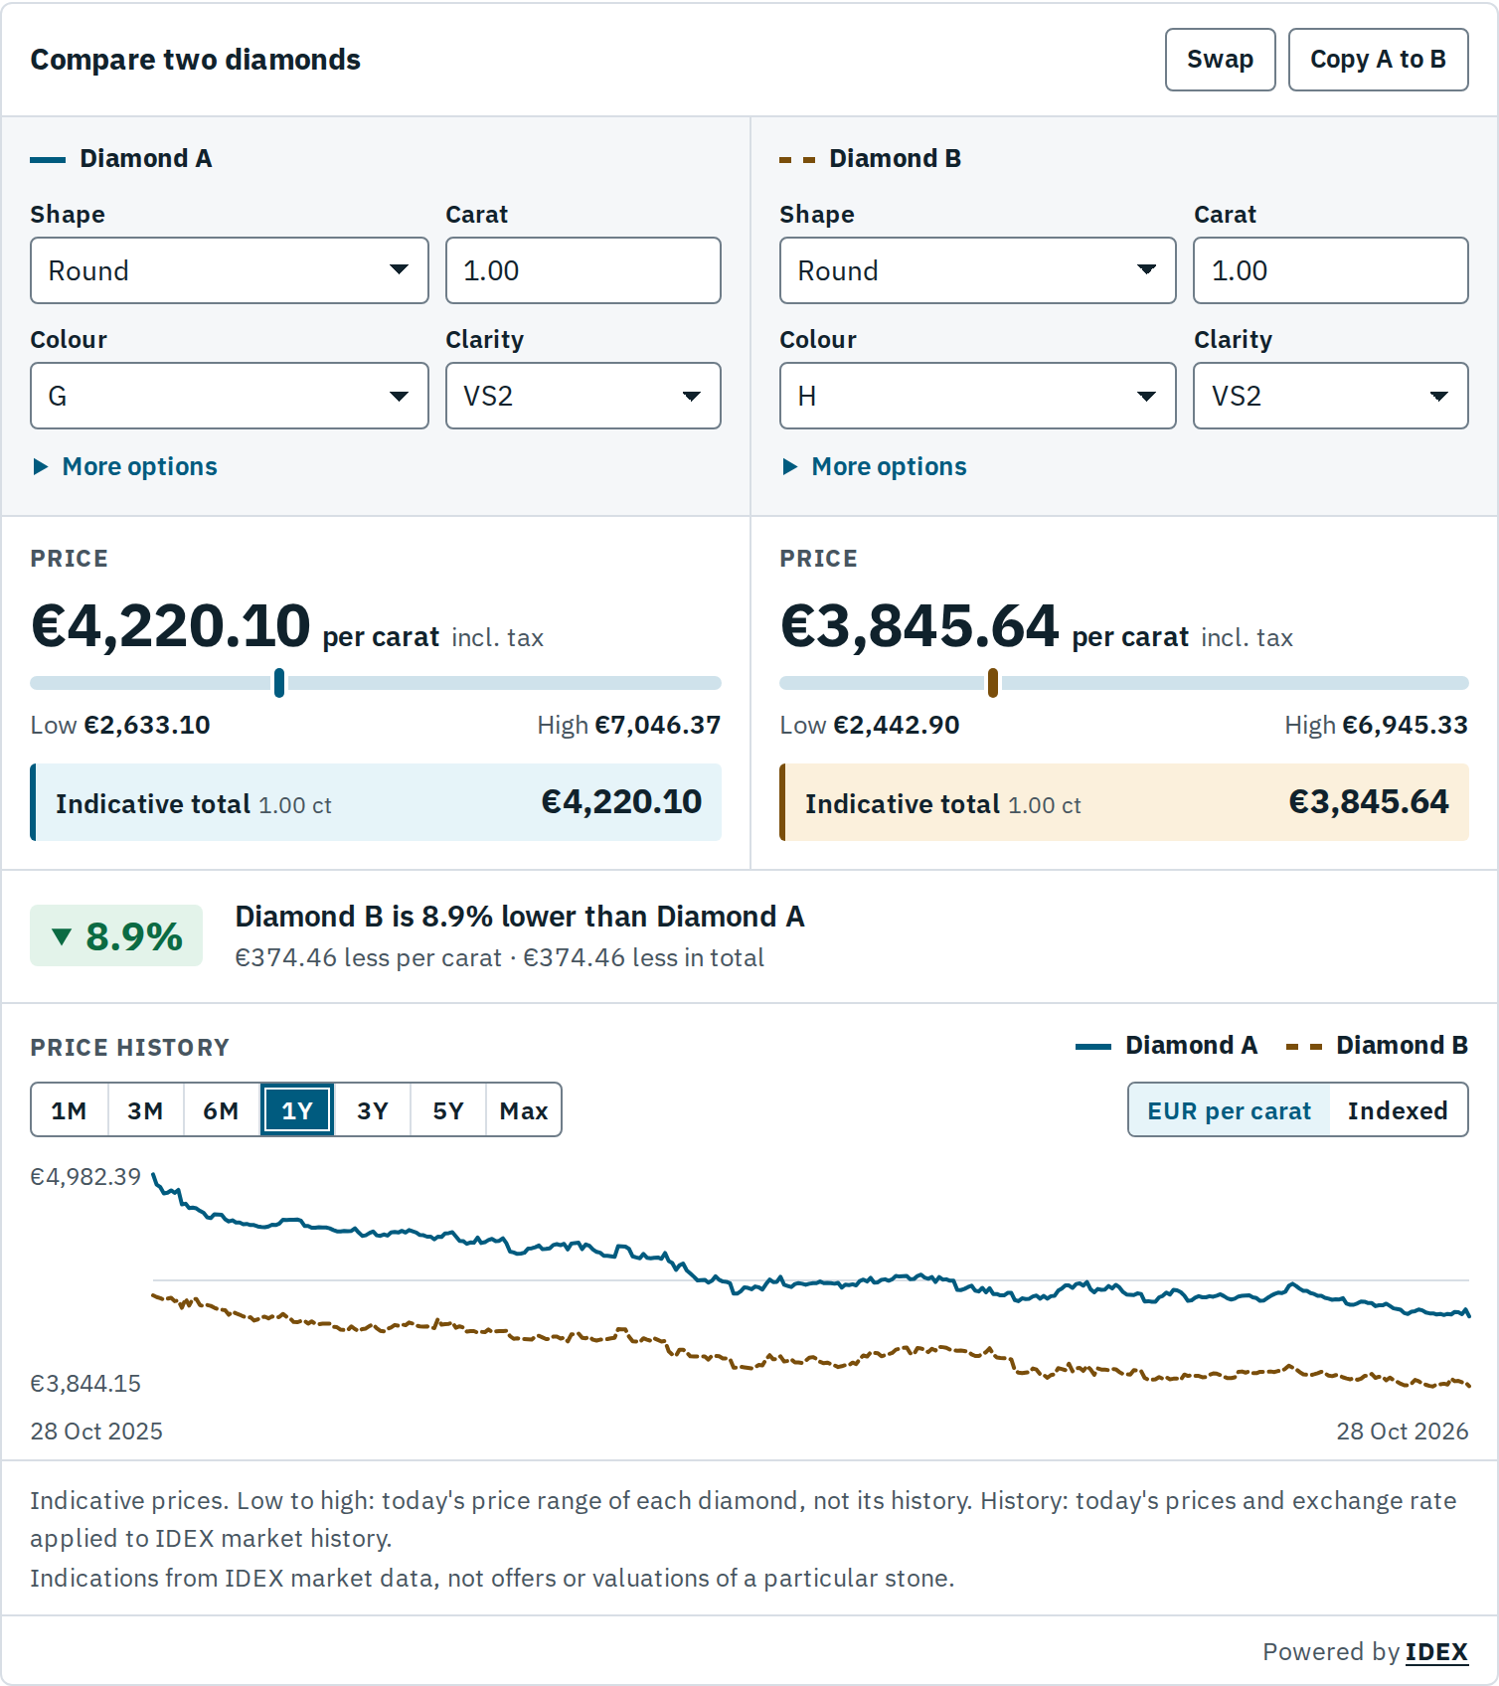Click Diamond A legend entry in chart
This screenshot has height=1686, width=1499.
[x=1167, y=1046]
